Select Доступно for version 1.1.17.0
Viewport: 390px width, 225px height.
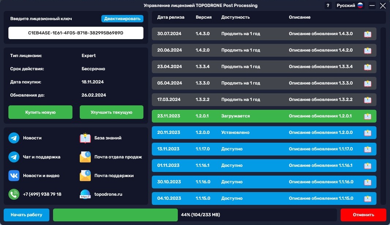[x=232, y=149]
